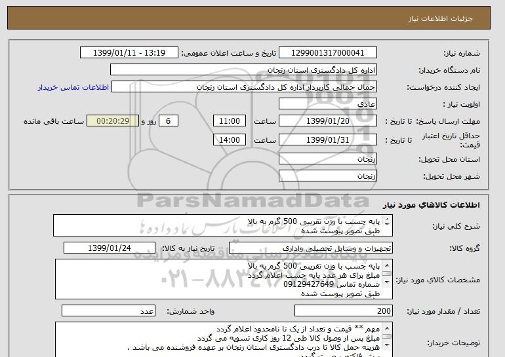This screenshot has width=505, height=357.
Task: Click the label استان محل تحویل
Action: 449,160
